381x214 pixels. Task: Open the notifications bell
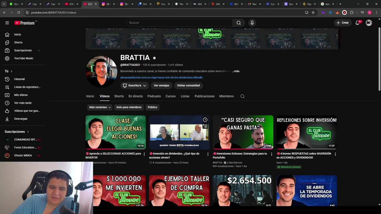click(357, 23)
